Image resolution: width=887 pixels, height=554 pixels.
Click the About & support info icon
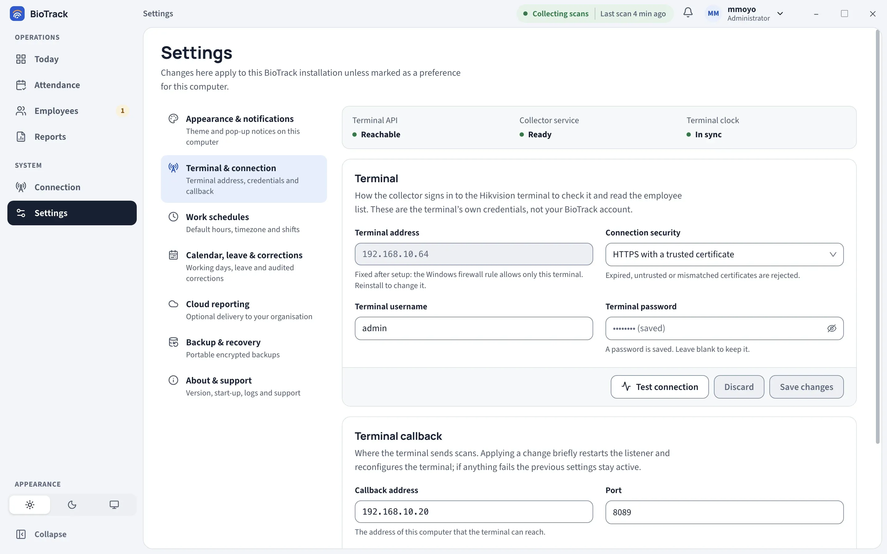pos(173,380)
